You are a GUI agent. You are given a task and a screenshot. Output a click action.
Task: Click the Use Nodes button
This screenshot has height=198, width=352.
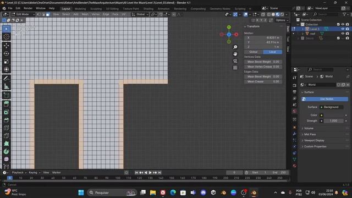tap(324, 99)
